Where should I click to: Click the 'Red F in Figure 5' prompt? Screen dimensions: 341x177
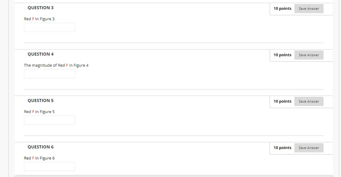(39, 112)
